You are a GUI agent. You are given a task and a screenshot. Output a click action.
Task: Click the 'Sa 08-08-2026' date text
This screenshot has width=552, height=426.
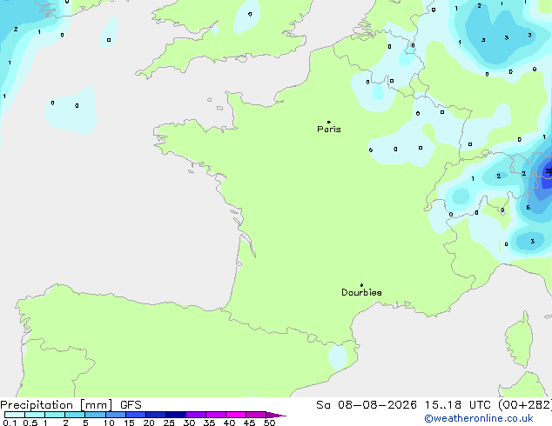(x=367, y=405)
